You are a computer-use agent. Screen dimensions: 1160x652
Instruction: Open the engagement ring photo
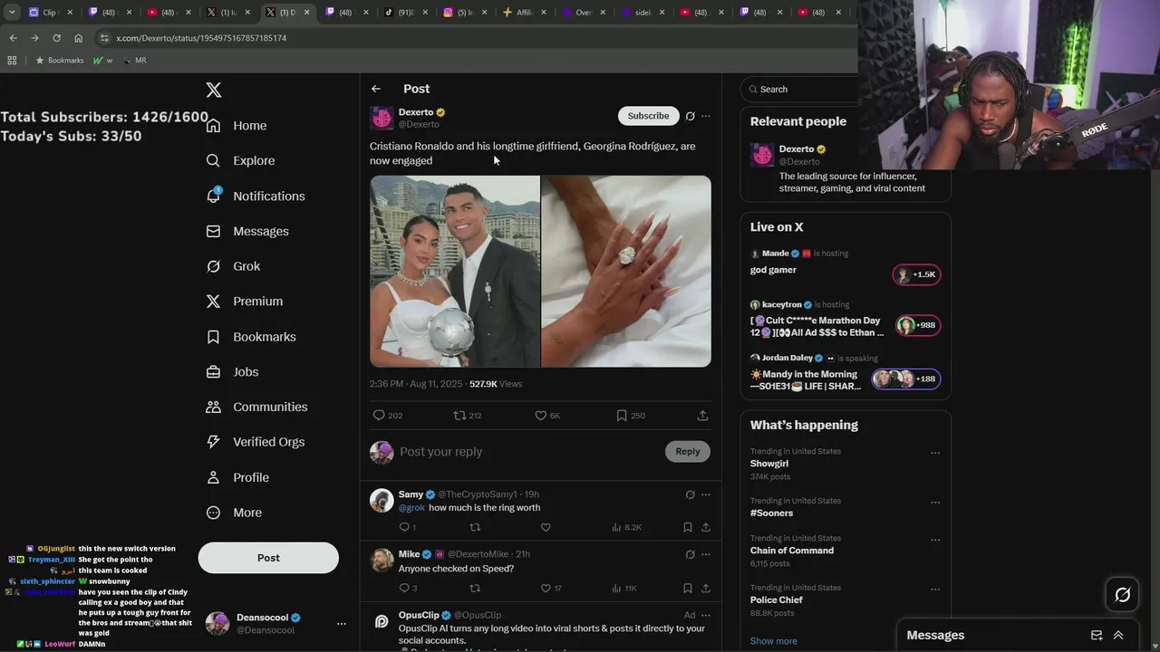tap(626, 272)
